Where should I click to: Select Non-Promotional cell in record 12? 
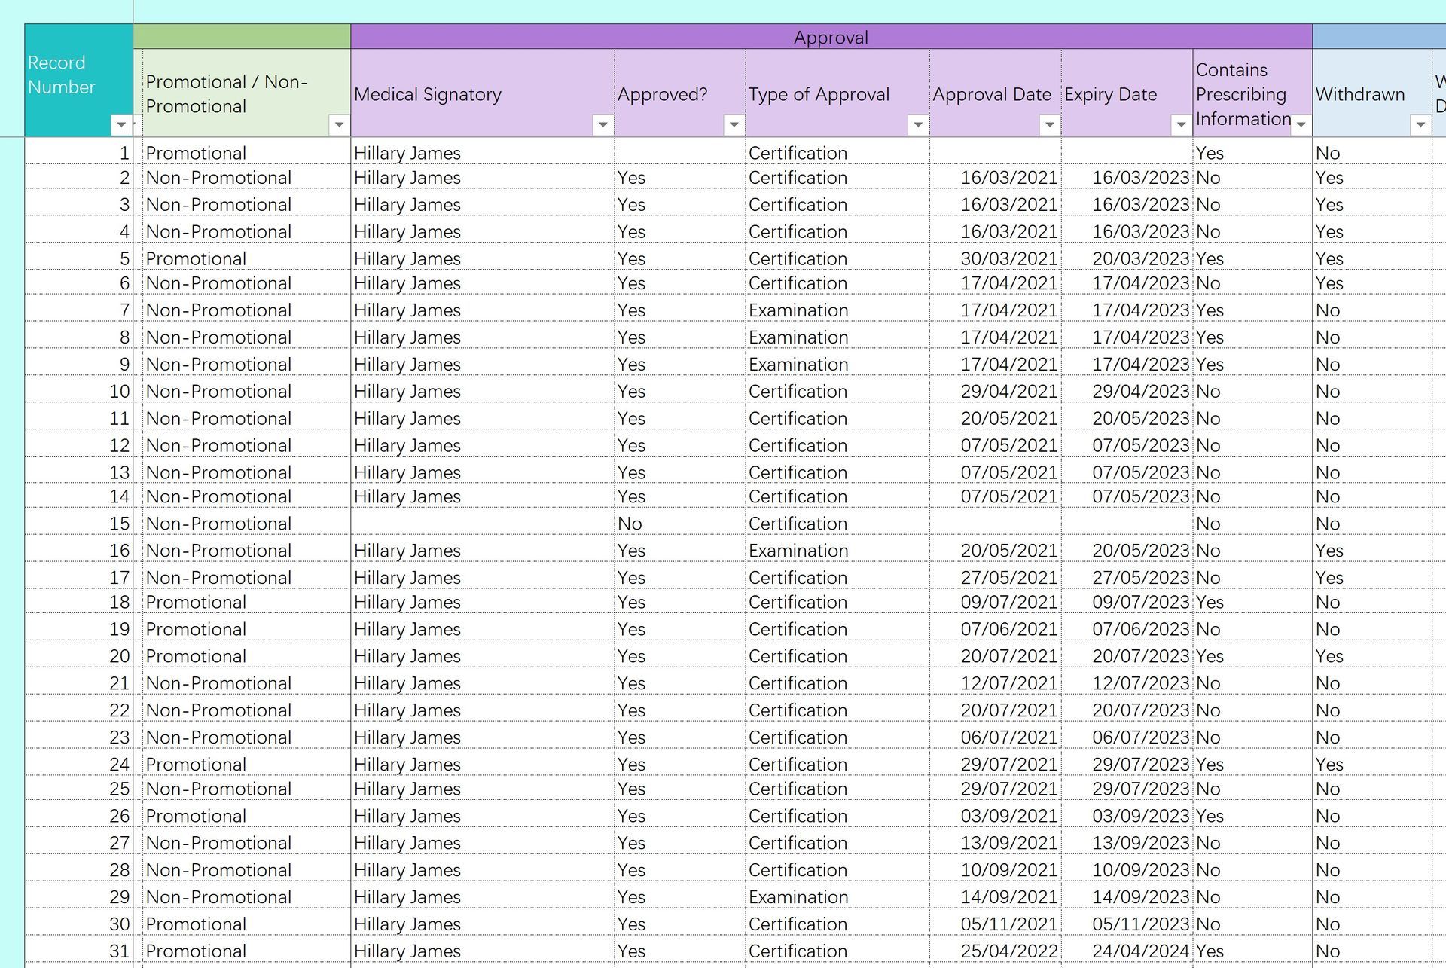pos(246,444)
